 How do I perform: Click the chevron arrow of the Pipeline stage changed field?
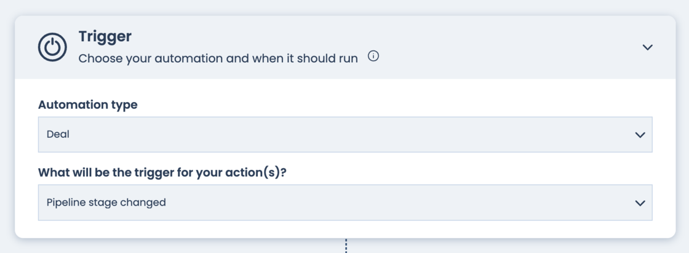coord(640,203)
